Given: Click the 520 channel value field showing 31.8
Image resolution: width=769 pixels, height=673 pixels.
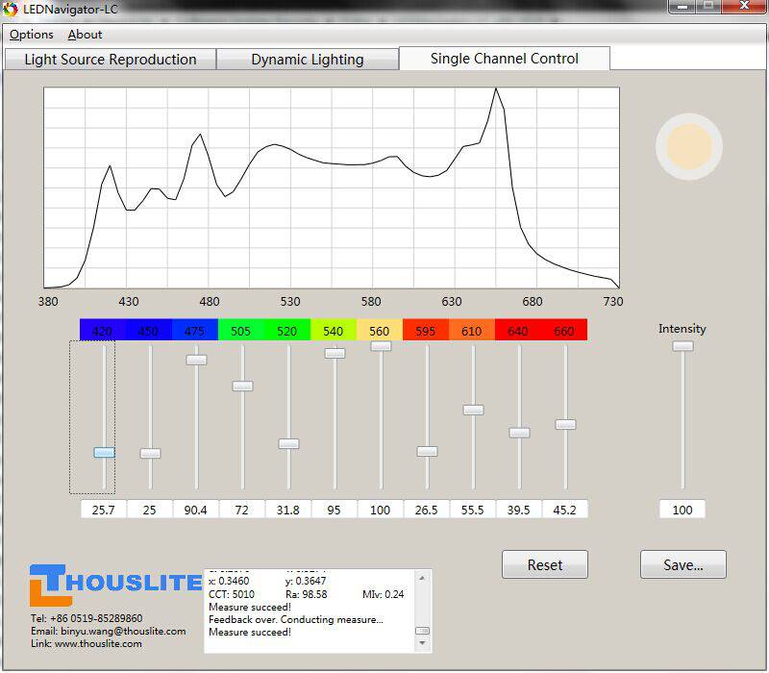Looking at the screenshot, I should coord(287,510).
